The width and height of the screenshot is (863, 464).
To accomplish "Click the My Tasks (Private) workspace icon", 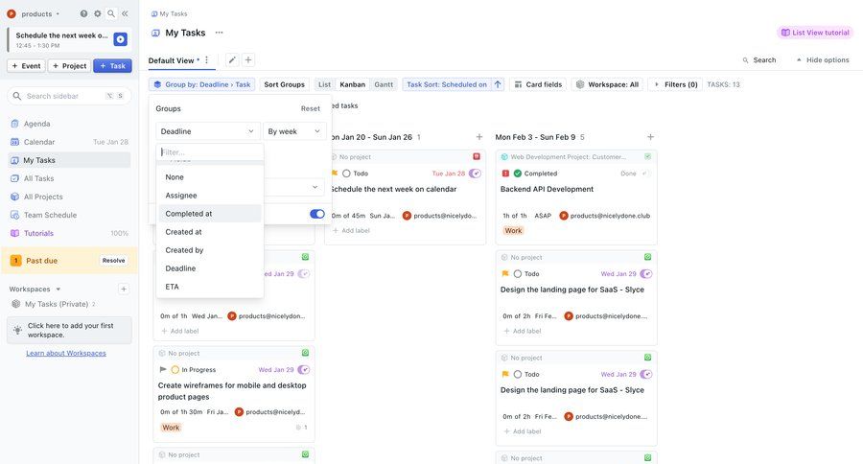I will (16, 304).
